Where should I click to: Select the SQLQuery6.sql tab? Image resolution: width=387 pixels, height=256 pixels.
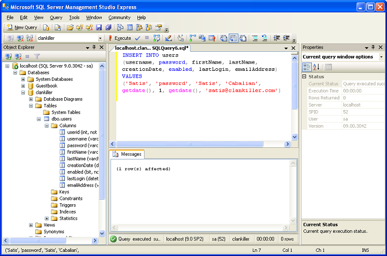point(151,48)
